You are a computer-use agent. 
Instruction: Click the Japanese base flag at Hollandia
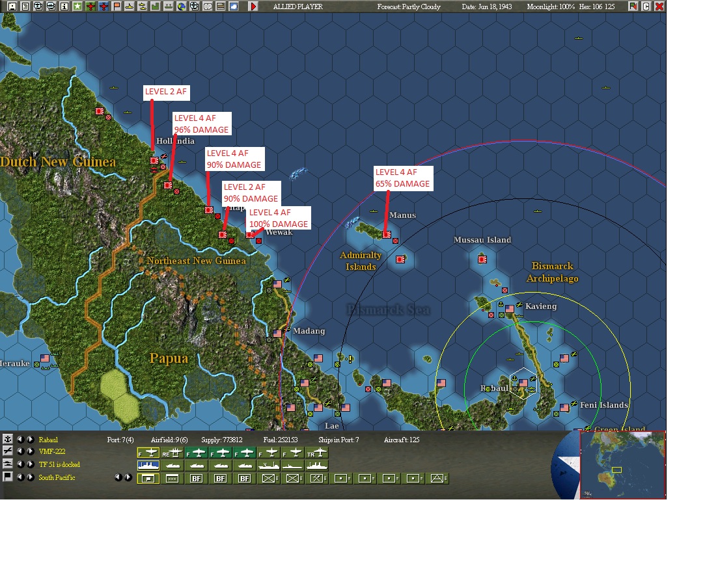pos(154,161)
